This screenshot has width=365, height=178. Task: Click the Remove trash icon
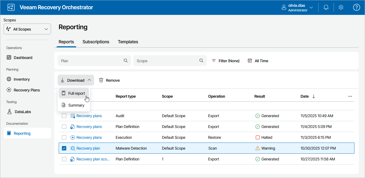[x=101, y=80]
